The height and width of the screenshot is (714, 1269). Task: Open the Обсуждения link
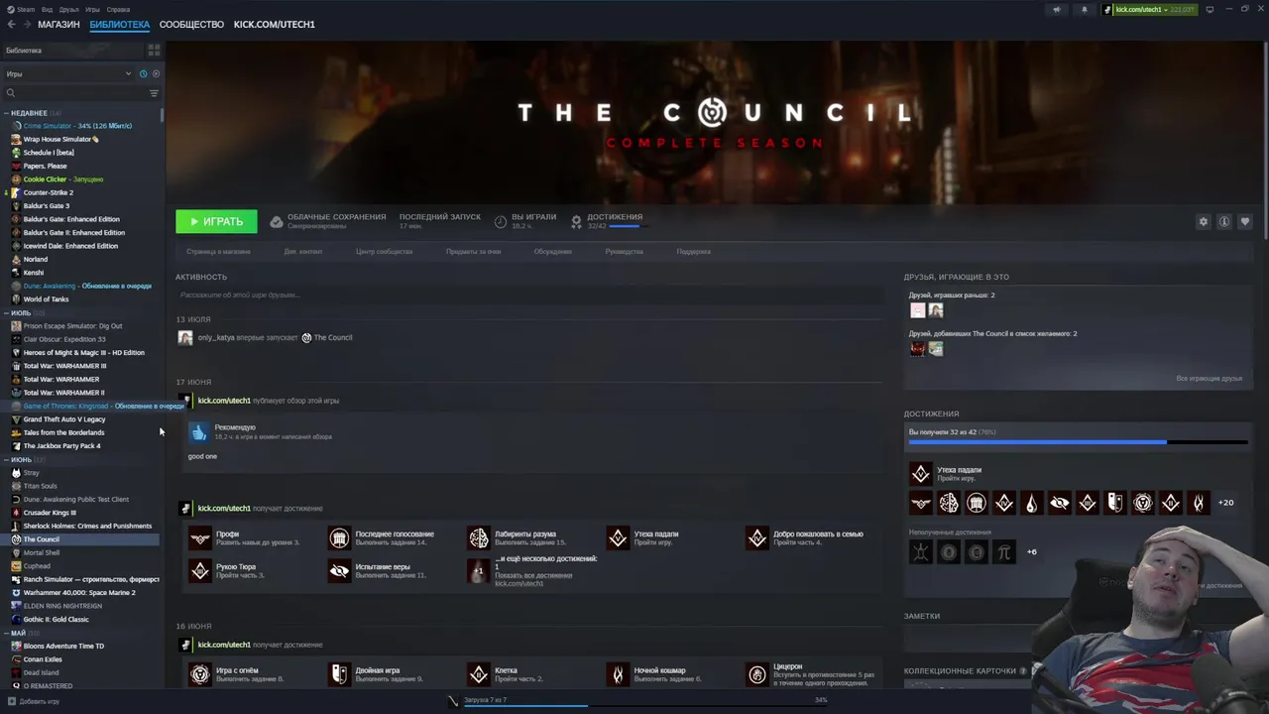click(552, 251)
